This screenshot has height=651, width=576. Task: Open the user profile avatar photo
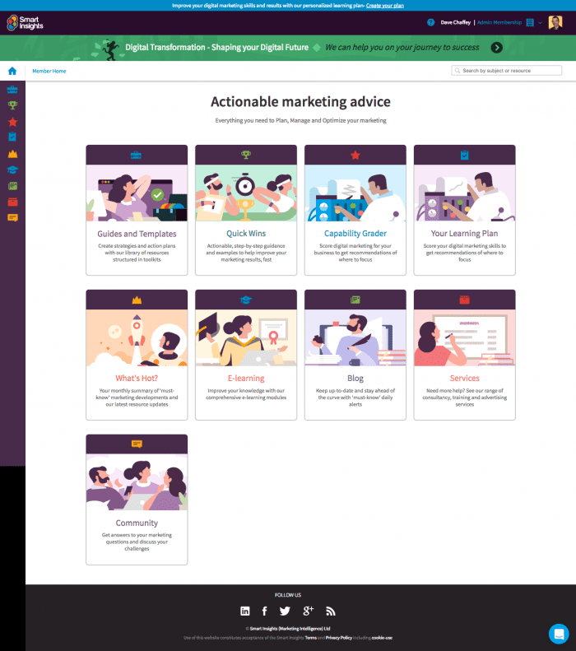555,22
